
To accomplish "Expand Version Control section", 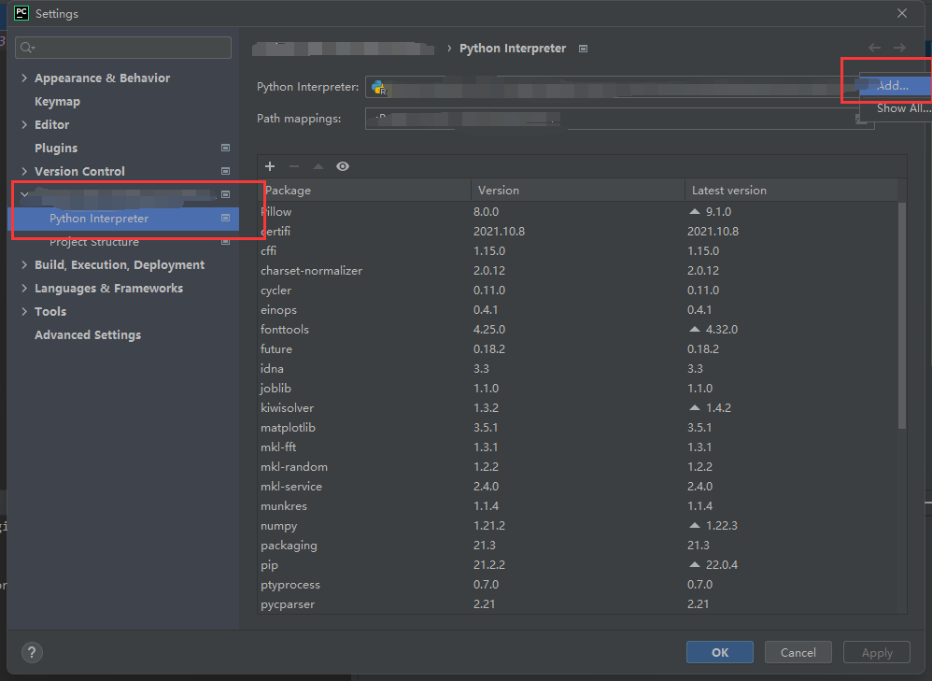I will [x=24, y=171].
